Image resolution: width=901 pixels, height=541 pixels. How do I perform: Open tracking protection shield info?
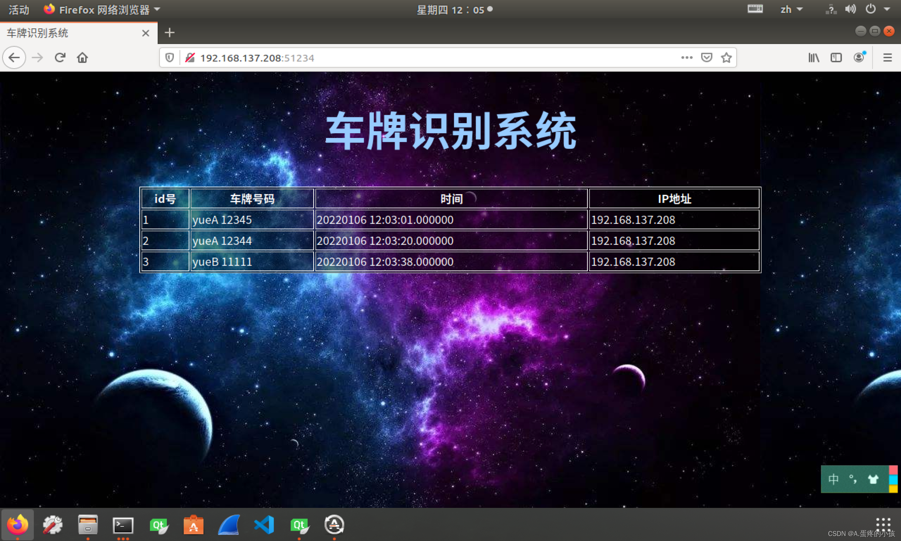coord(170,58)
